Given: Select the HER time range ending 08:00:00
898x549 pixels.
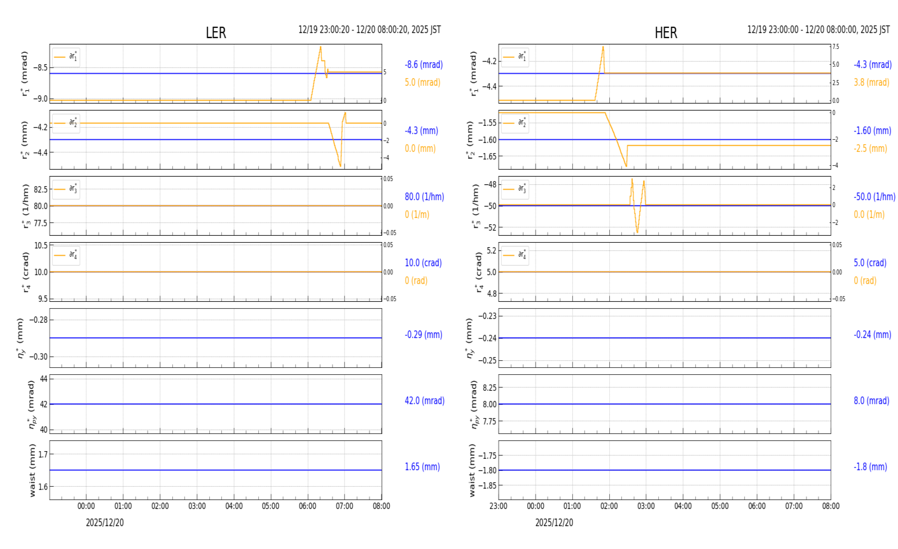Looking at the screenshot, I should coord(819,30).
